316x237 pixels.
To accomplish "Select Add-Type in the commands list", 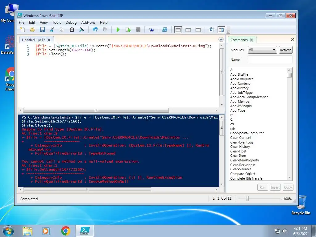I will click(238, 110).
